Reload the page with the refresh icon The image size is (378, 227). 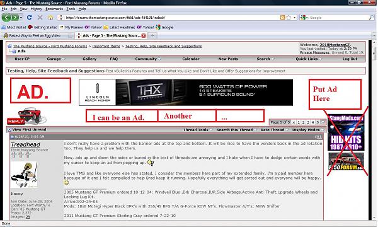pyautogui.click(x=30, y=18)
